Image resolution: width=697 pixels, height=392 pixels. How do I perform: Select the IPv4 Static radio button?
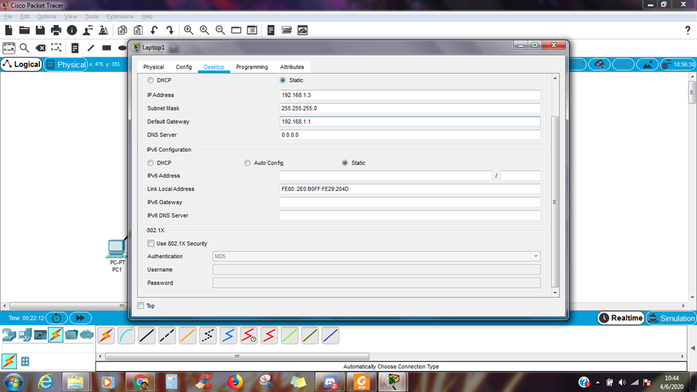[282, 80]
